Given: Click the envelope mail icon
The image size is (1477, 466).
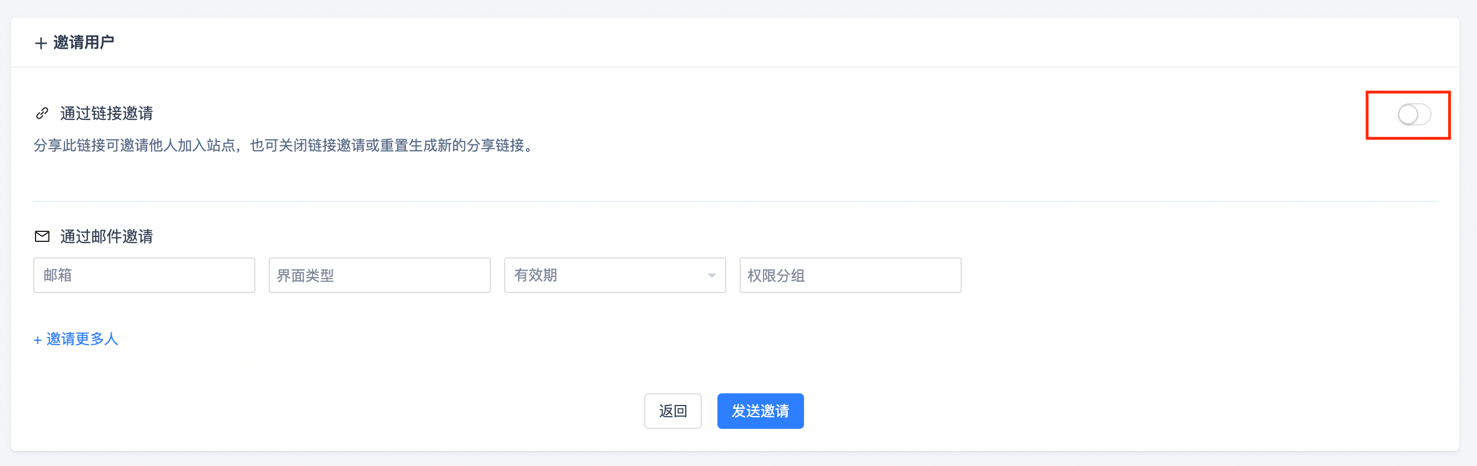Looking at the screenshot, I should (x=42, y=236).
